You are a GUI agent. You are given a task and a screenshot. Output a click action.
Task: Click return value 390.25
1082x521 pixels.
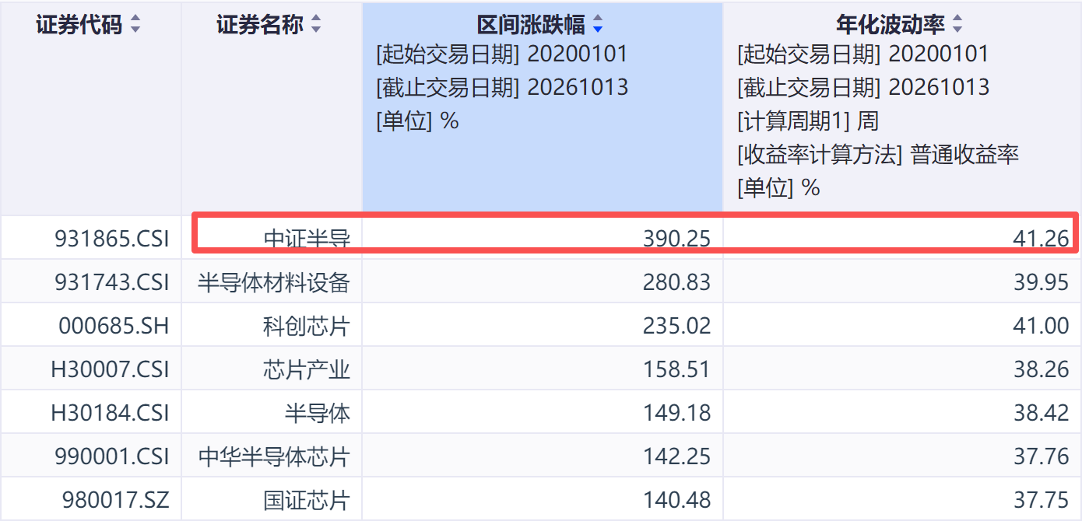(x=677, y=239)
